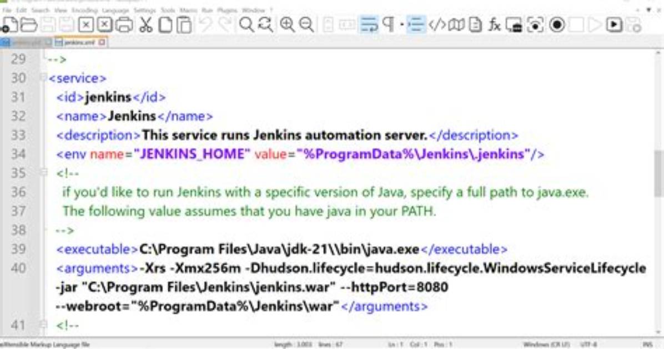Open the Edit menu
This screenshot has height=349, width=664.
click(x=21, y=10)
